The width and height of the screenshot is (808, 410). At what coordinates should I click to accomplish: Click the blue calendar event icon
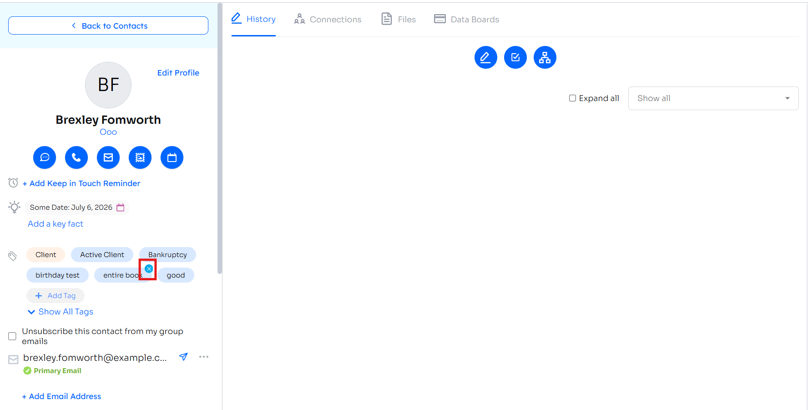(x=172, y=157)
